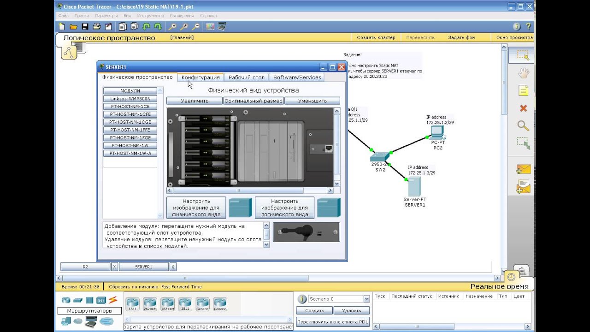
Task: Click Создать кластер in workspace bar
Action: [x=376, y=38]
